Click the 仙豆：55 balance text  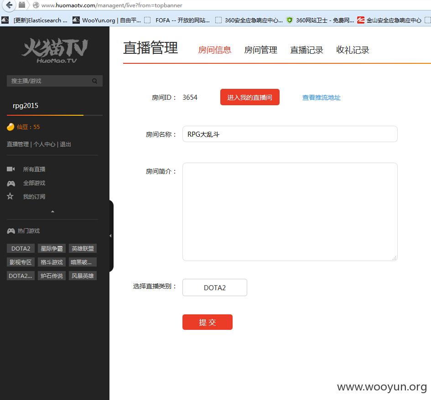pos(28,127)
